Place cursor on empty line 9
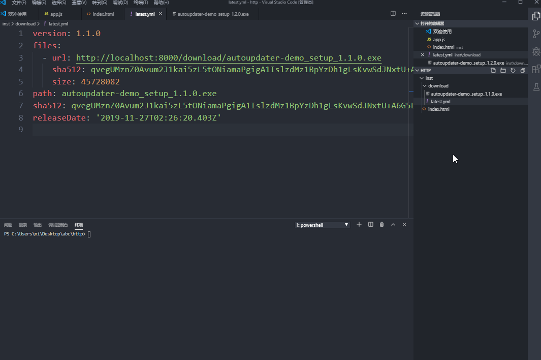The width and height of the screenshot is (541, 360). coord(221,130)
